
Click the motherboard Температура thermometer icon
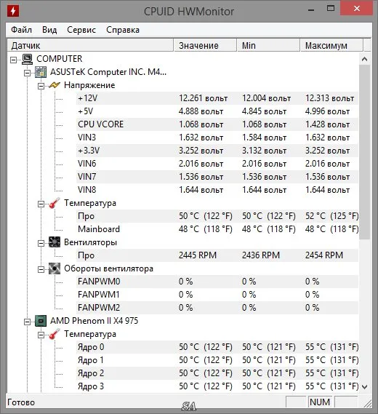[x=55, y=203]
